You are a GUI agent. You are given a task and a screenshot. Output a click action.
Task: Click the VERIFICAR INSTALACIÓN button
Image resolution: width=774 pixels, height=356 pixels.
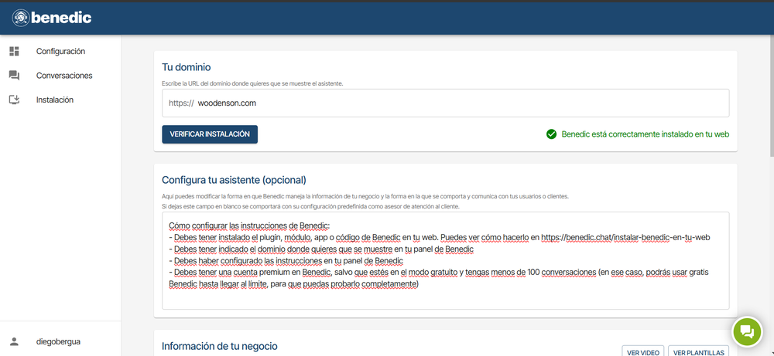210,134
